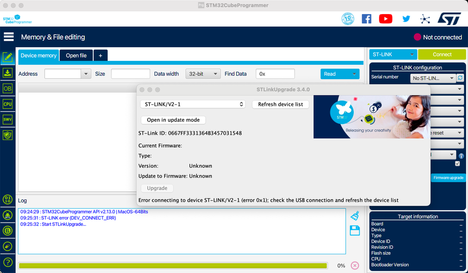Open the registers 0110 icon in sidebar
468x273 pixels.
(x=7, y=199)
